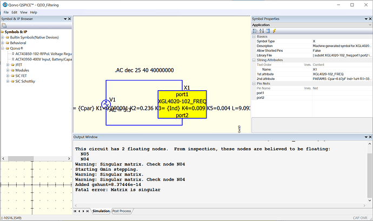
Task: Open the View menu
Action: 24,12
